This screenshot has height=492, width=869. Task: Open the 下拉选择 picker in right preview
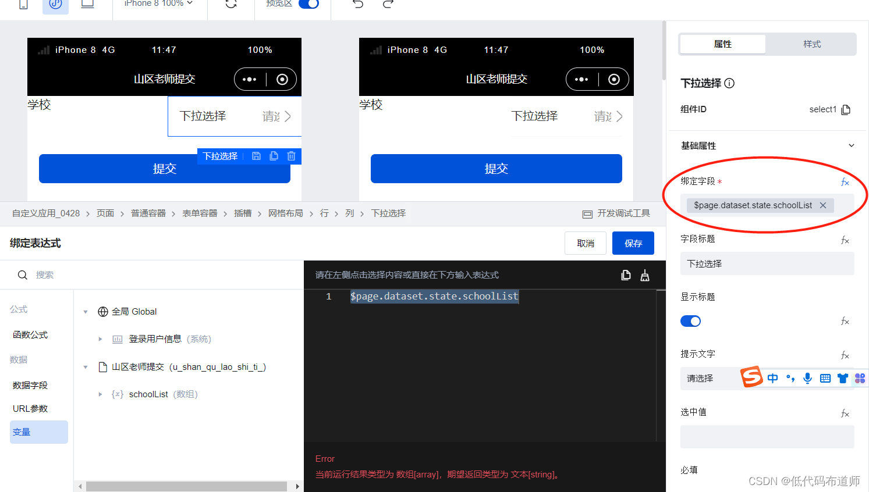coord(567,116)
